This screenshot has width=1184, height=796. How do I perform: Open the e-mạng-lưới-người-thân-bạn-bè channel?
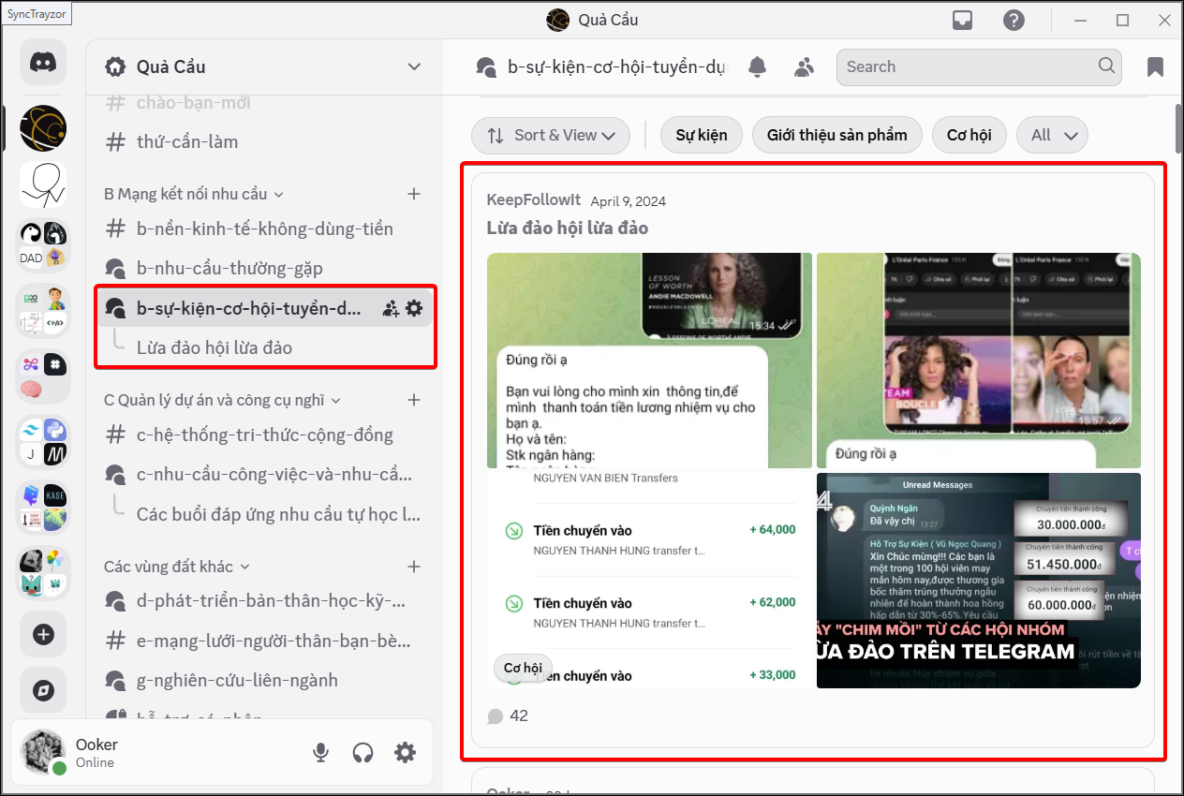pyautogui.click(x=265, y=641)
